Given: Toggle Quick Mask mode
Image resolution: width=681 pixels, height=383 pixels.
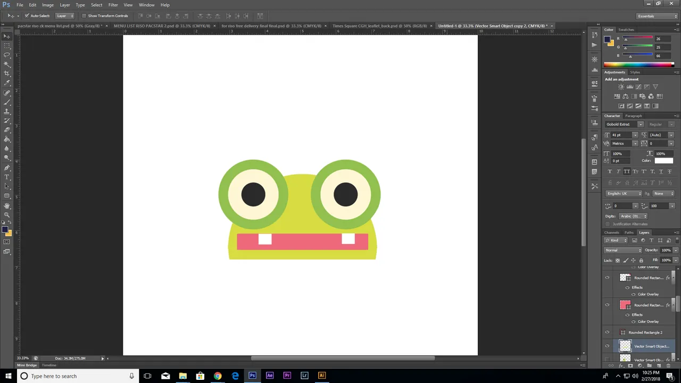Looking at the screenshot, I should click(x=7, y=241).
